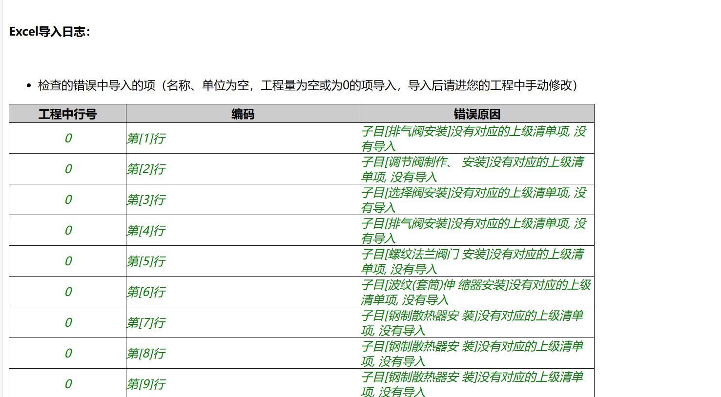This screenshot has height=397, width=721.
Task: Click the '工程中行号' column header
Action: click(68, 114)
